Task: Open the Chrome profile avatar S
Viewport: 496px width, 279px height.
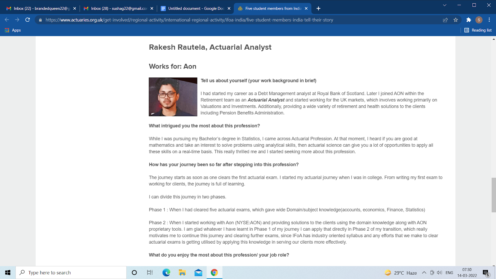Action: coord(479,20)
